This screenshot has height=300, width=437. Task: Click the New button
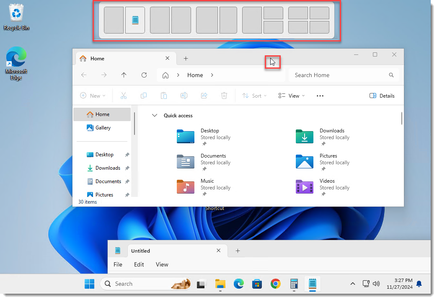click(x=93, y=96)
